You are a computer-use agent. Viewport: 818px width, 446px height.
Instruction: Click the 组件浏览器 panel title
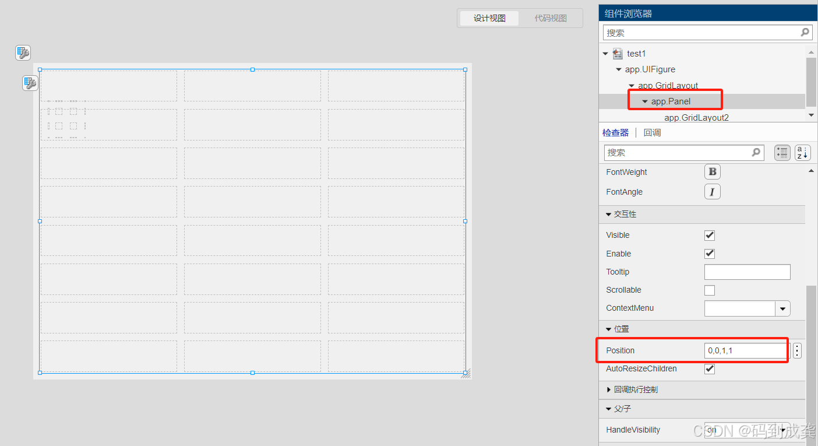629,13
